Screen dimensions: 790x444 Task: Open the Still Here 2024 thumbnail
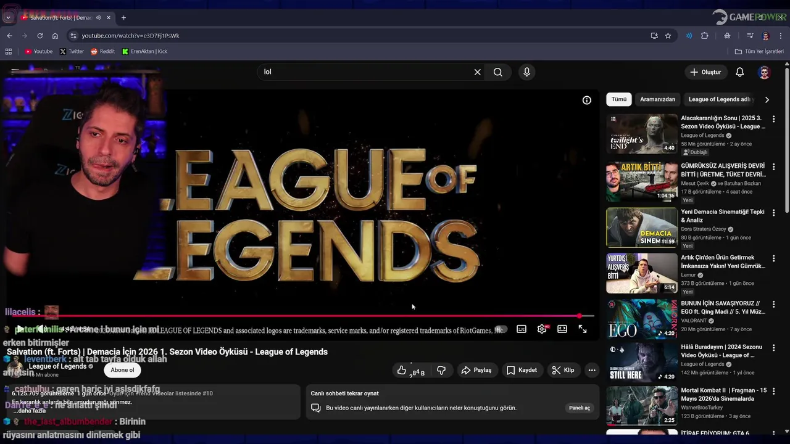click(641, 362)
